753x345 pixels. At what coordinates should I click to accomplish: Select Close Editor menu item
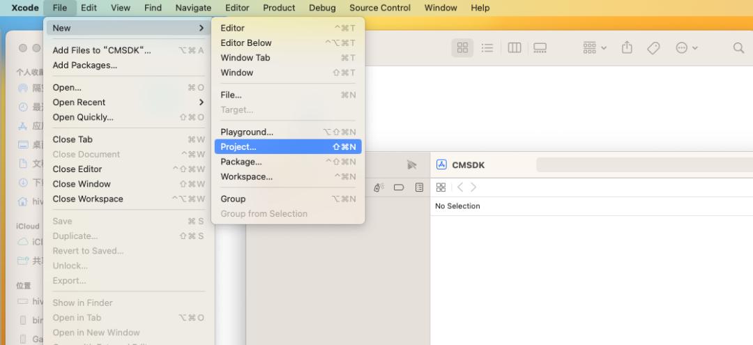pyautogui.click(x=128, y=169)
